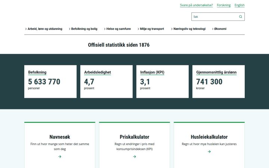Screen dimensions: 269x168
Task: Open the Arbeid, lønn og utdanning menu
Action: [x=45, y=29]
